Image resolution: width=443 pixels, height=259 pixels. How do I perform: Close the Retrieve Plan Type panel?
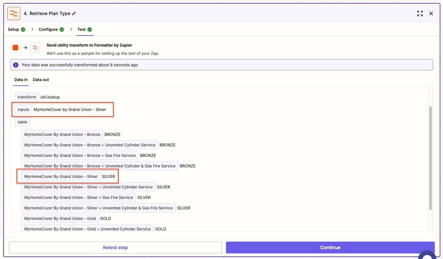pyautogui.click(x=431, y=13)
